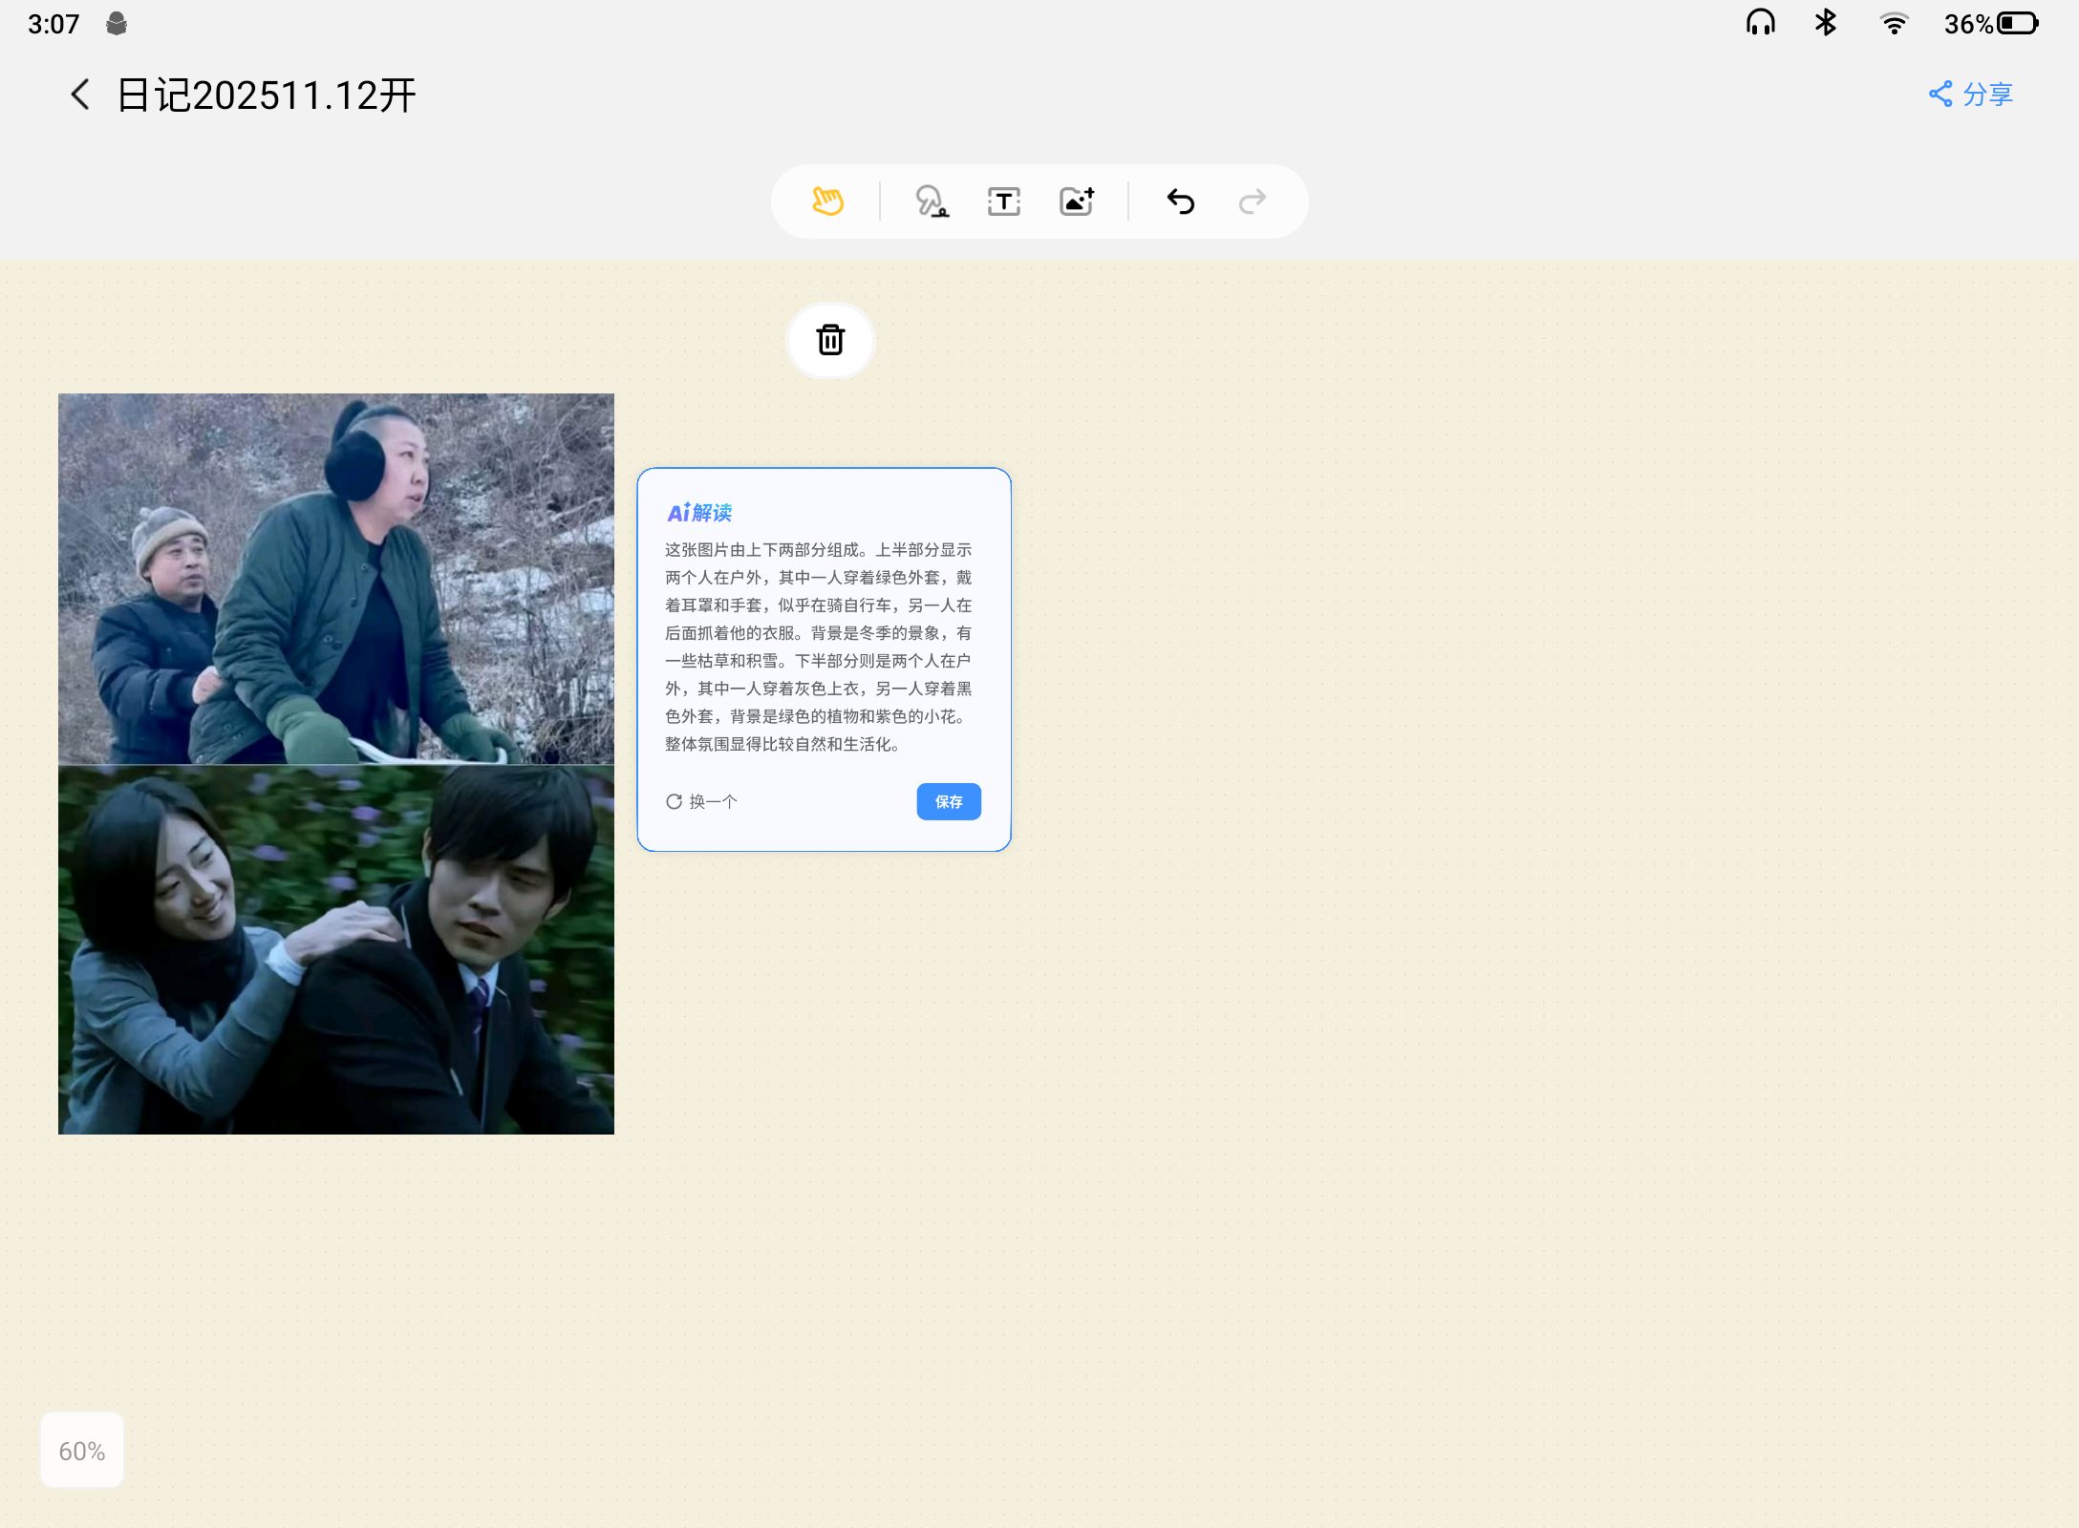Click the diary title 日记202511.12开
2079x1528 pixels.
click(x=267, y=95)
